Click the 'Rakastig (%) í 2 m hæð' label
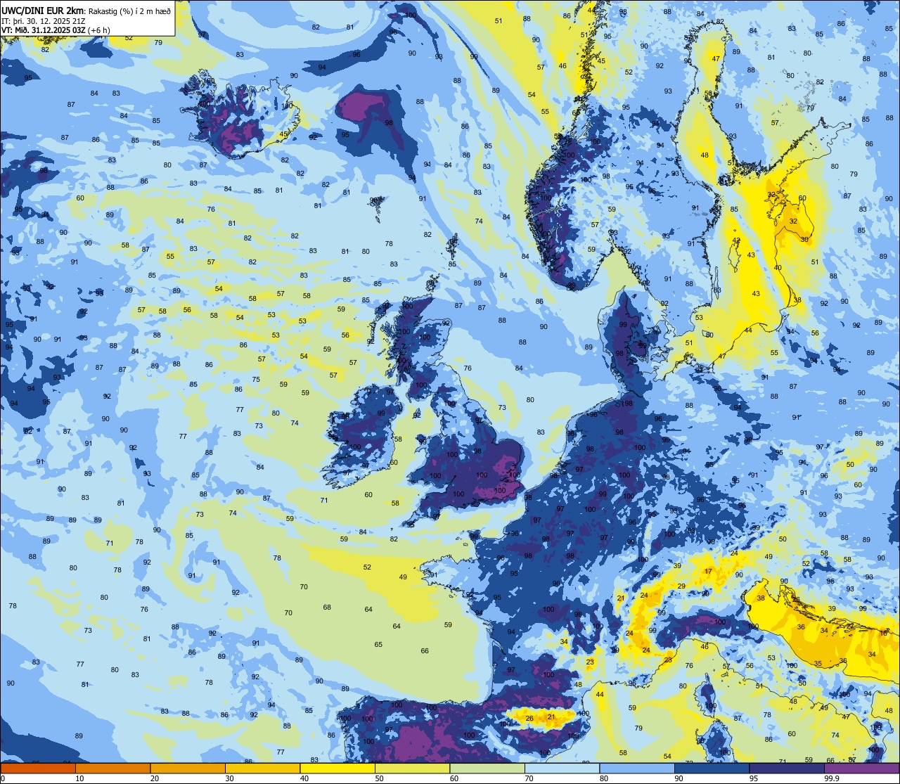The width and height of the screenshot is (900, 784). pyautogui.click(x=130, y=11)
